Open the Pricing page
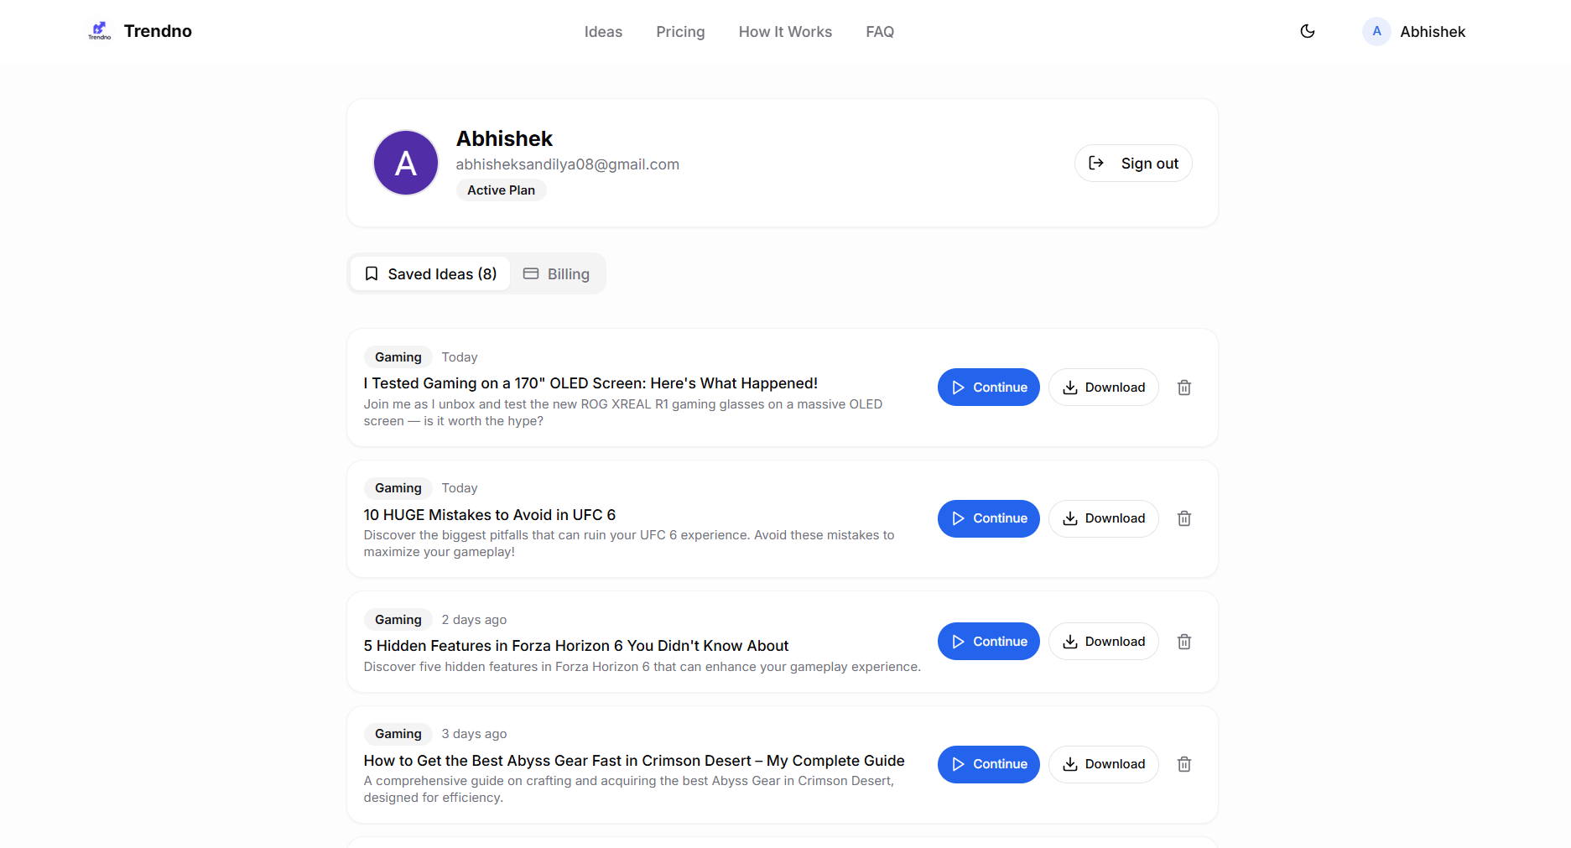1571x848 pixels. coord(680,32)
